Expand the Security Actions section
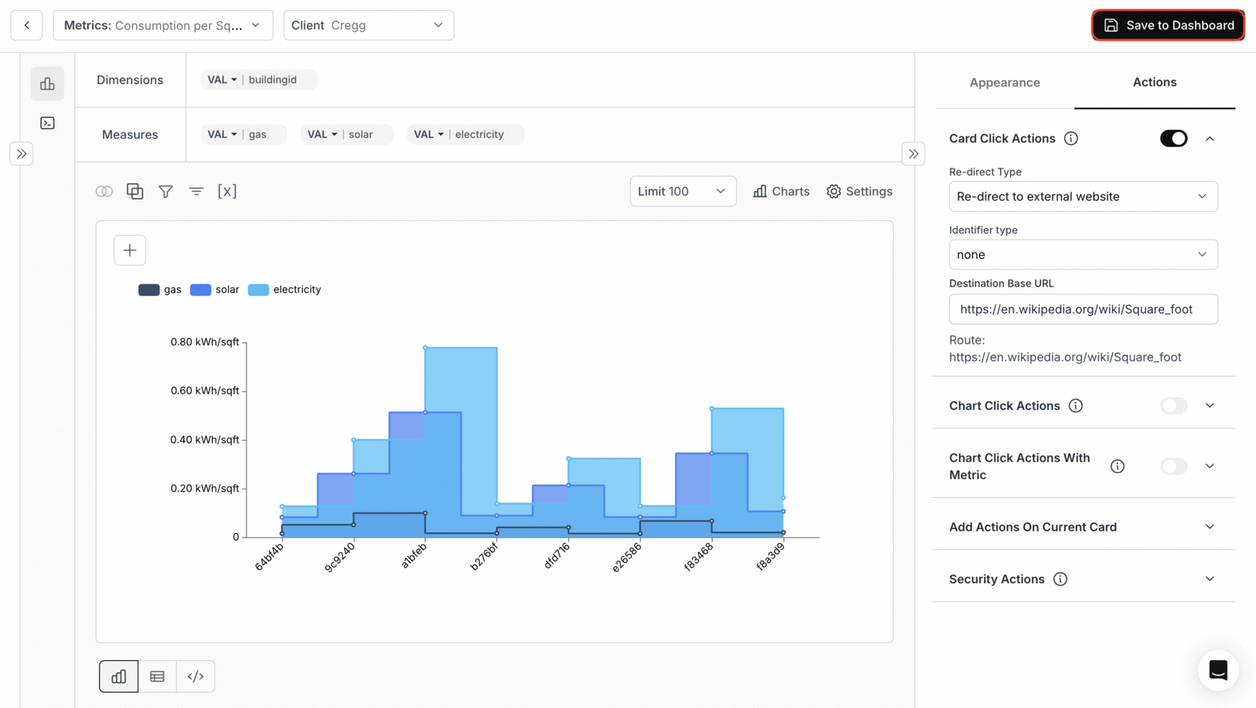This screenshot has height=708, width=1256. [1210, 578]
